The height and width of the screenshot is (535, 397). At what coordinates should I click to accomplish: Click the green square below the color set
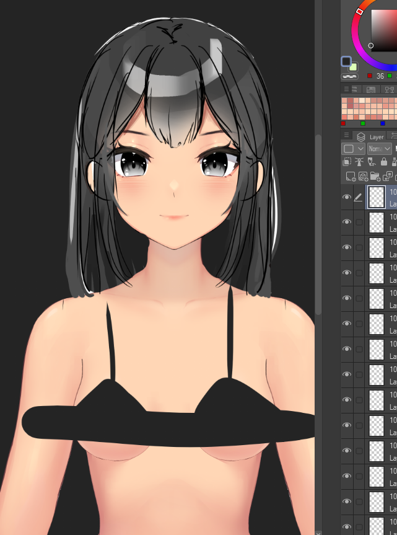pos(363,123)
